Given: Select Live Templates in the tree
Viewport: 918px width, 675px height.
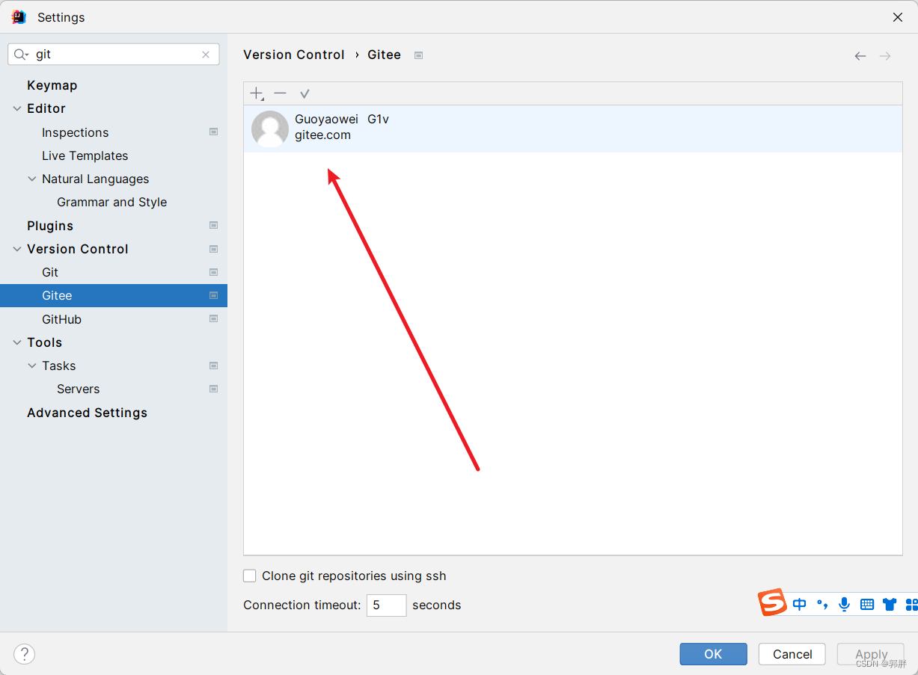Looking at the screenshot, I should (x=85, y=155).
